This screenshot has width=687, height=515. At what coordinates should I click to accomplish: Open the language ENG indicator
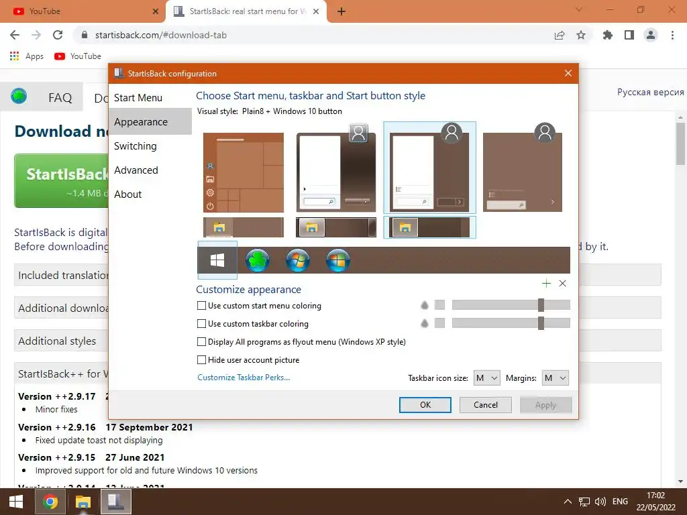click(x=620, y=502)
